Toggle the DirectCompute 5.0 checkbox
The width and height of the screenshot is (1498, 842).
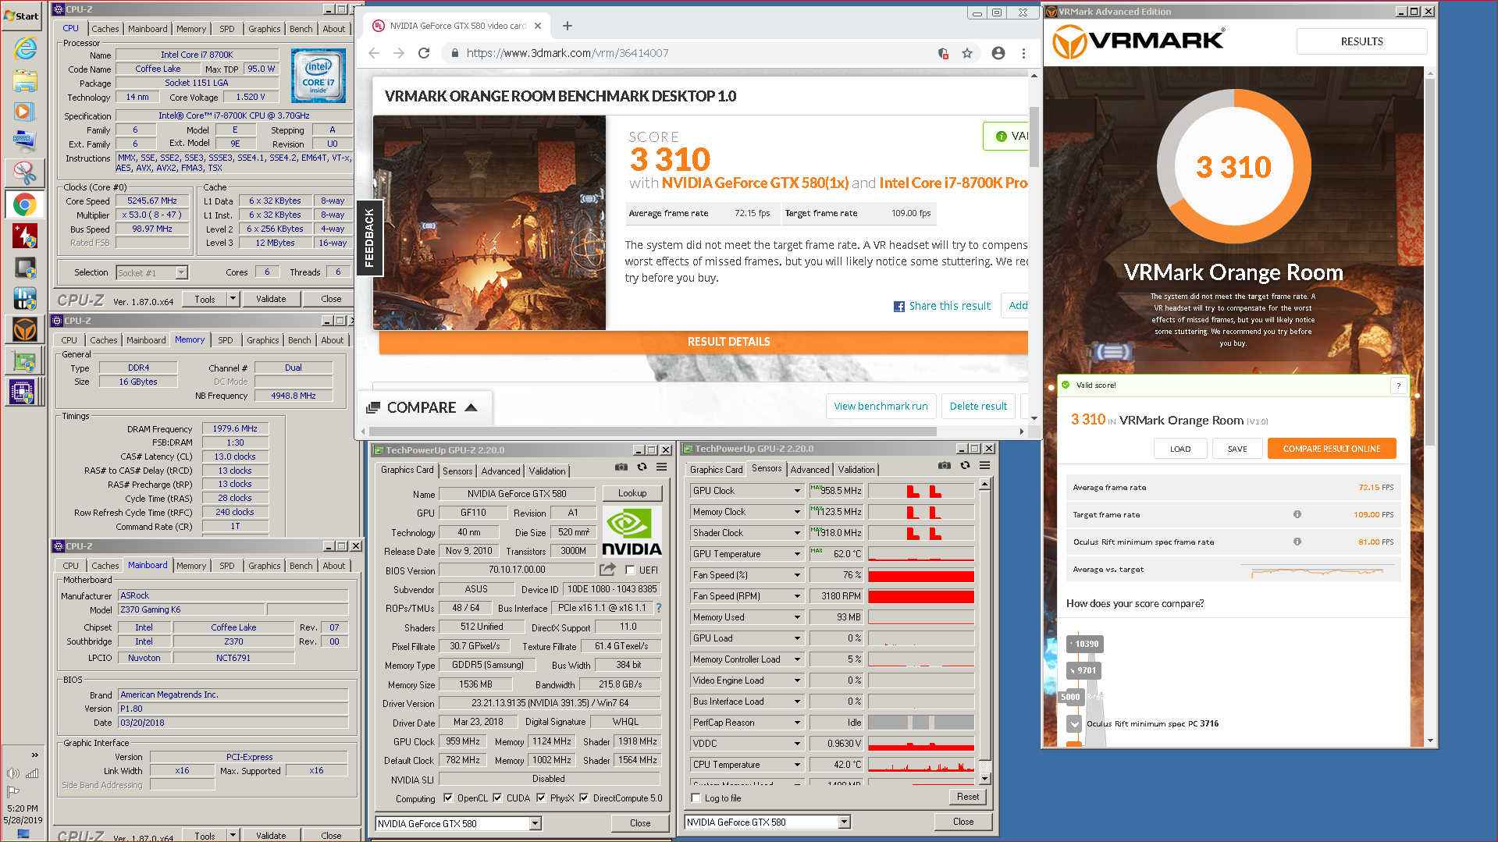coord(584,798)
